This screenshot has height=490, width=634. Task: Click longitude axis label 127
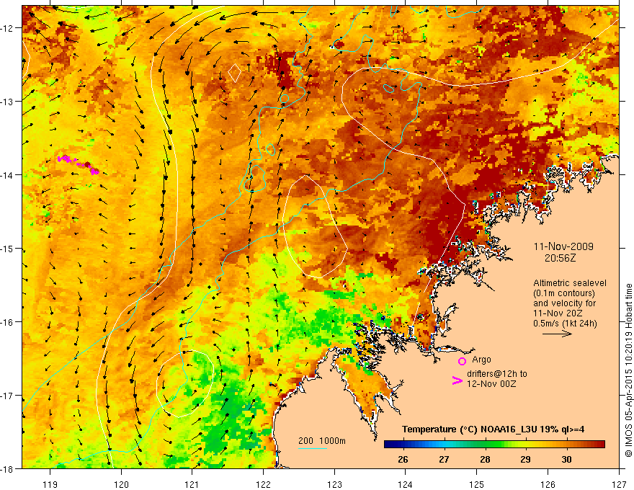point(619,485)
